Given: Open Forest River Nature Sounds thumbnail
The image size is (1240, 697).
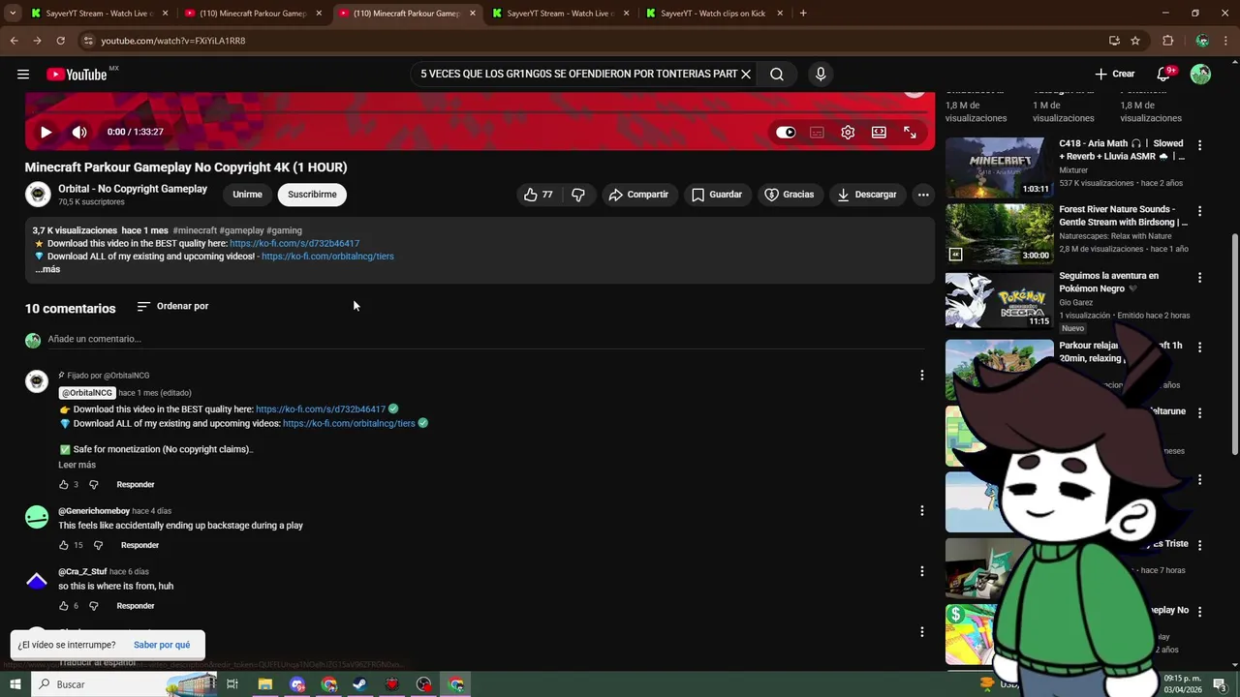Looking at the screenshot, I should (x=999, y=233).
